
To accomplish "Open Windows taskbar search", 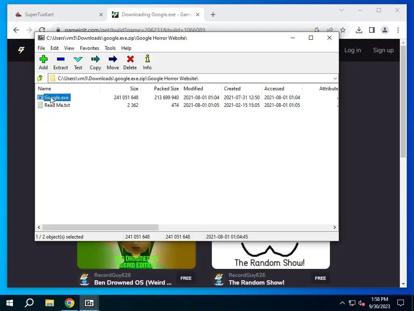I will tap(29, 303).
